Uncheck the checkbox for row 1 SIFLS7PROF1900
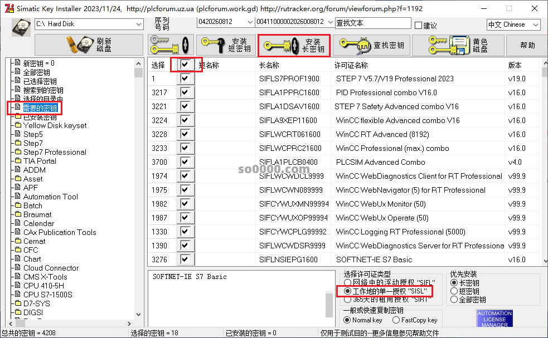The width and height of the screenshot is (548, 338). [185, 79]
